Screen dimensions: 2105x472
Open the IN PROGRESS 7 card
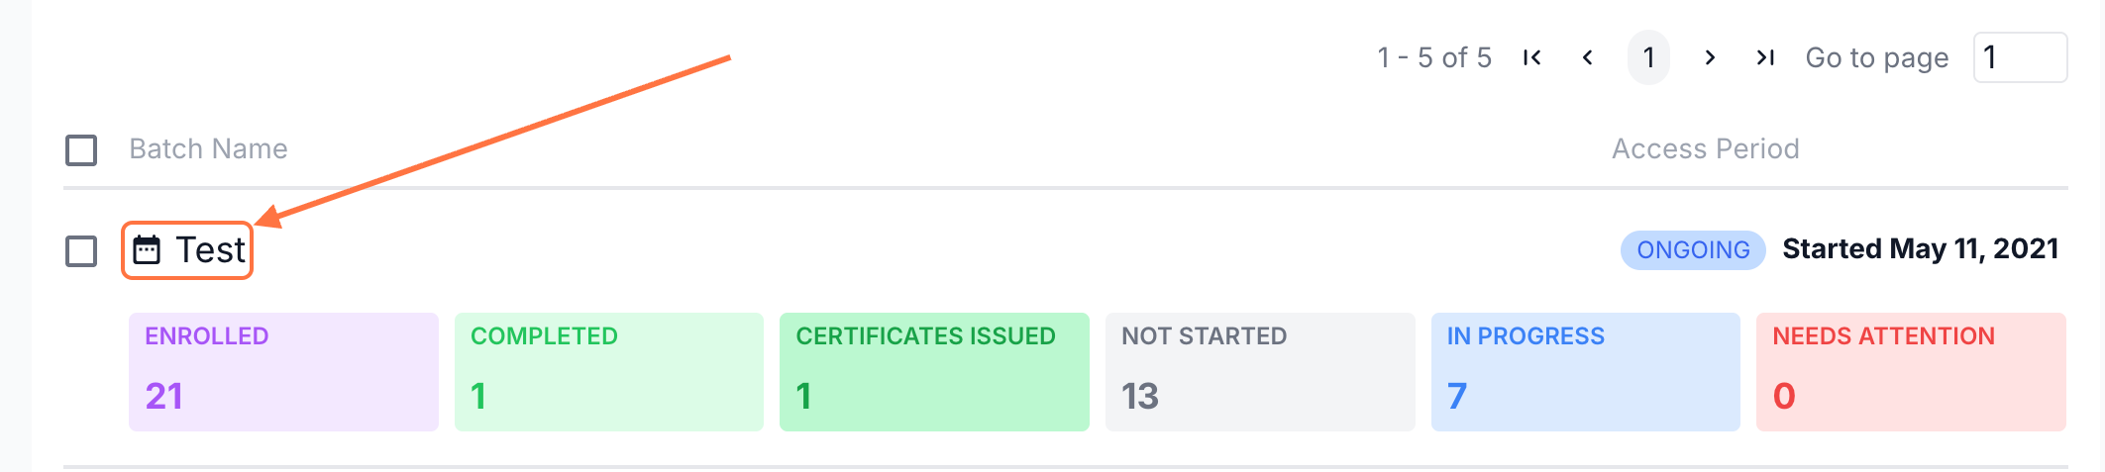[x=1585, y=372]
